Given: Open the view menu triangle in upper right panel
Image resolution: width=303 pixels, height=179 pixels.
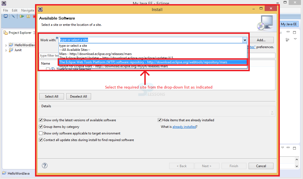Looking at the screenshot, I should pos(295,39).
